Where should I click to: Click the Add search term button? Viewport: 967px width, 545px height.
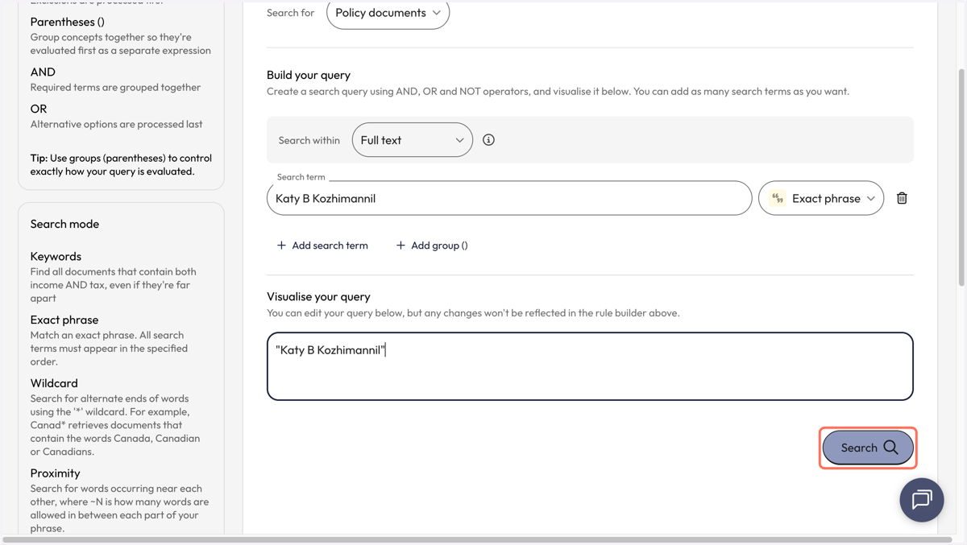click(x=322, y=246)
